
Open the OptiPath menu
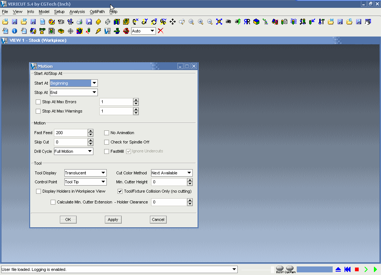click(x=97, y=12)
